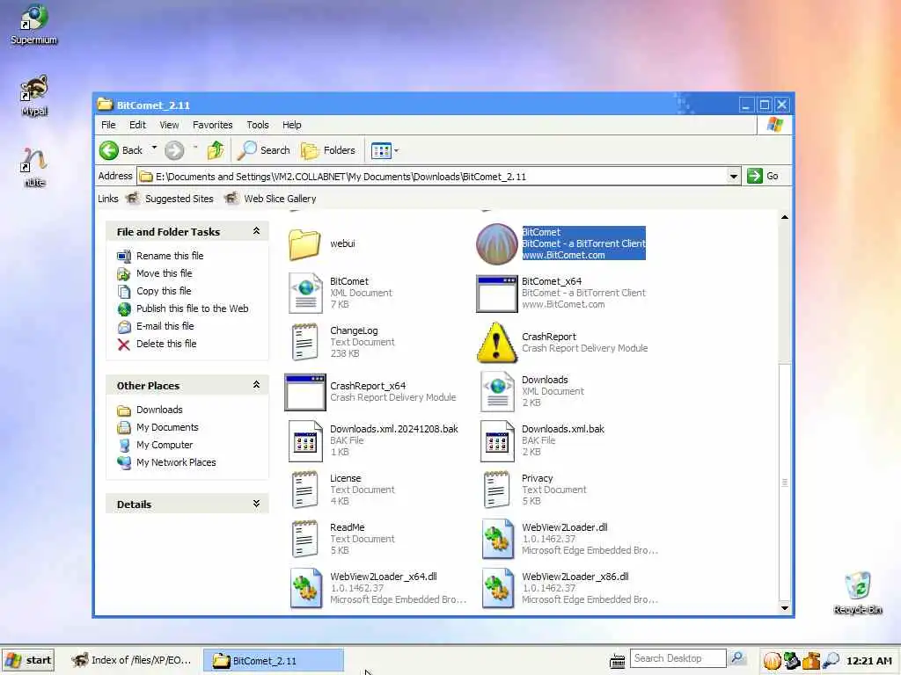Click the vertical scrollbar thumb in file list

click(x=785, y=482)
